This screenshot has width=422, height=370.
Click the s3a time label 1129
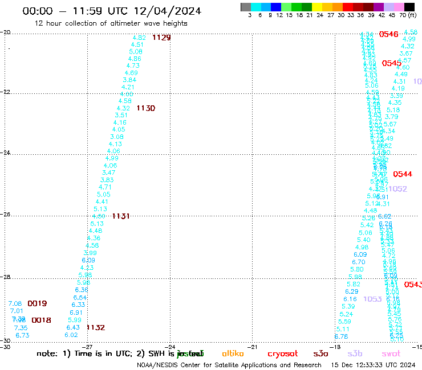coord(161,38)
